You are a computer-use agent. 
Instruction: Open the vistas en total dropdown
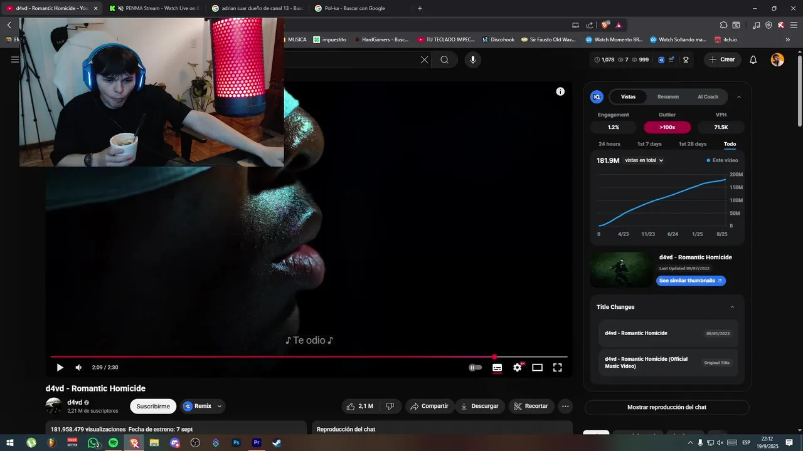644,160
